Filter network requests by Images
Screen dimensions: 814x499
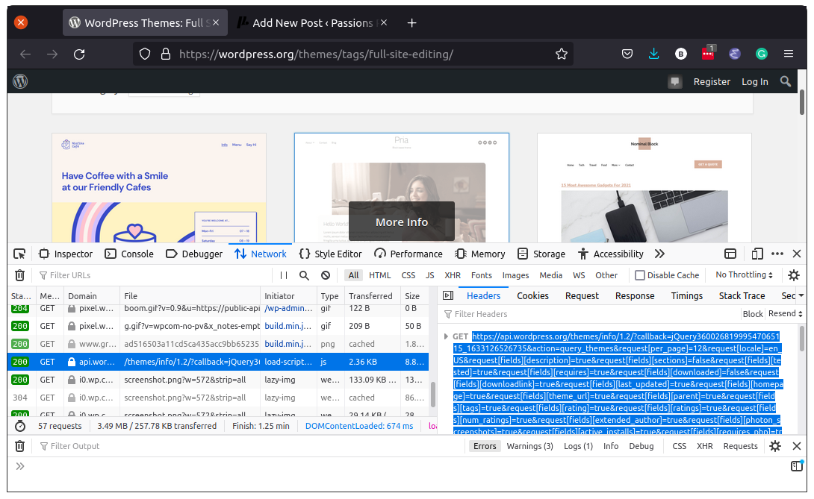(x=515, y=275)
